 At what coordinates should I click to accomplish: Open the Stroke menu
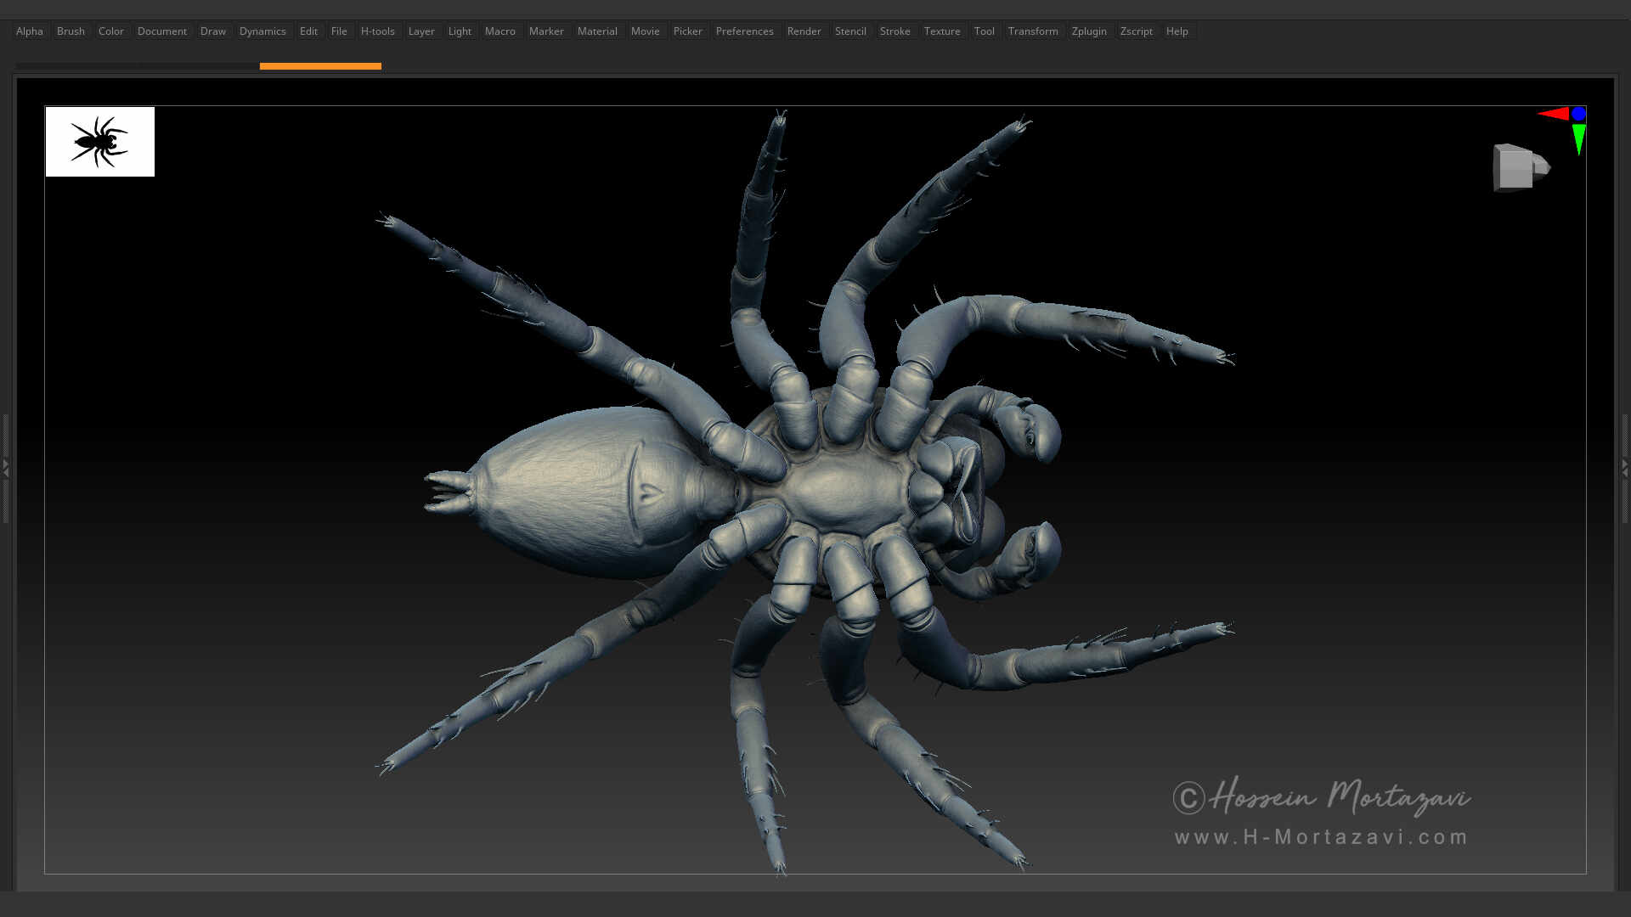click(895, 31)
